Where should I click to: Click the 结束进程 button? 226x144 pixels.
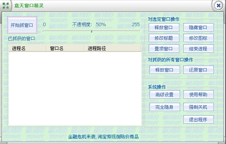(198, 49)
